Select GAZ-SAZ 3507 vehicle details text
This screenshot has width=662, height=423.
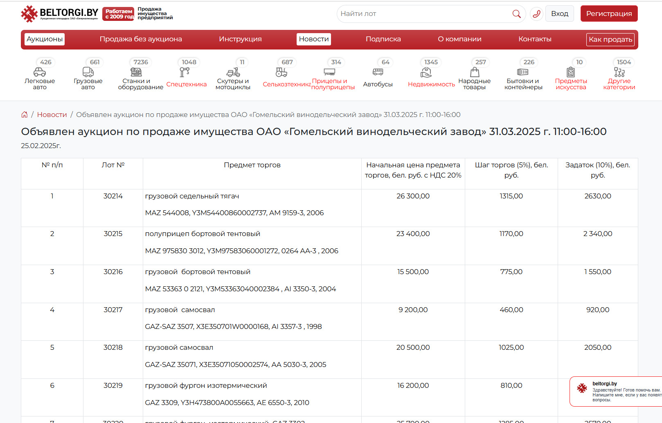[x=233, y=327]
